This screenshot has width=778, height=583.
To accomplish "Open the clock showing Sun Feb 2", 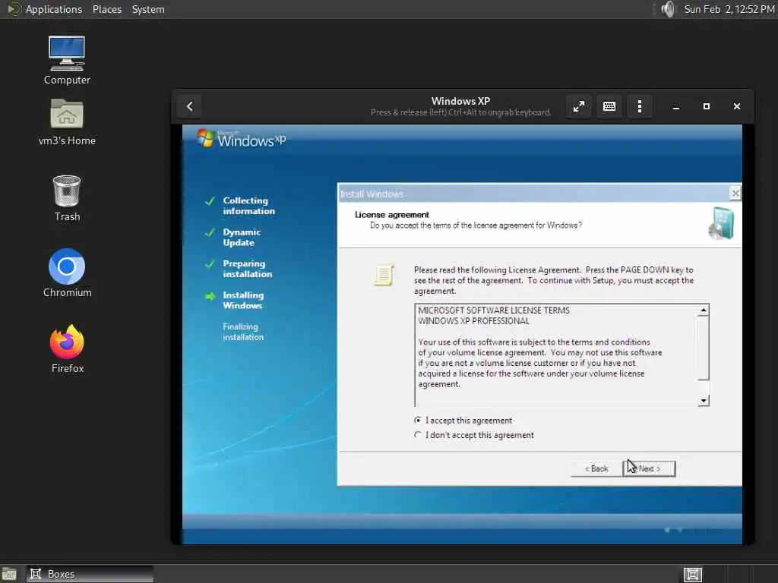I will pyautogui.click(x=729, y=9).
